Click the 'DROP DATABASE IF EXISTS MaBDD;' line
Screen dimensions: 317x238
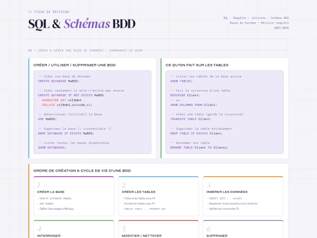click(x=66, y=133)
